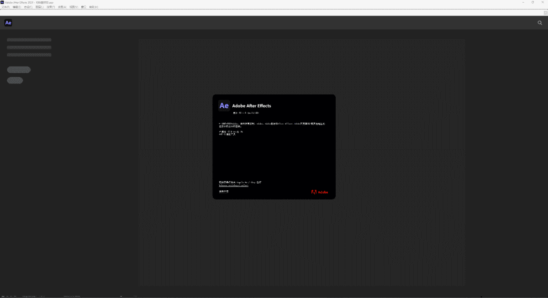Open the 合成(C) menu
The image size is (548, 298).
(28, 7)
